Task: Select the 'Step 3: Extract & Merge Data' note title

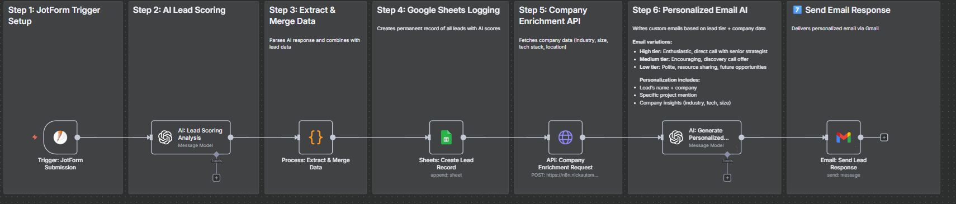Action: (x=302, y=16)
